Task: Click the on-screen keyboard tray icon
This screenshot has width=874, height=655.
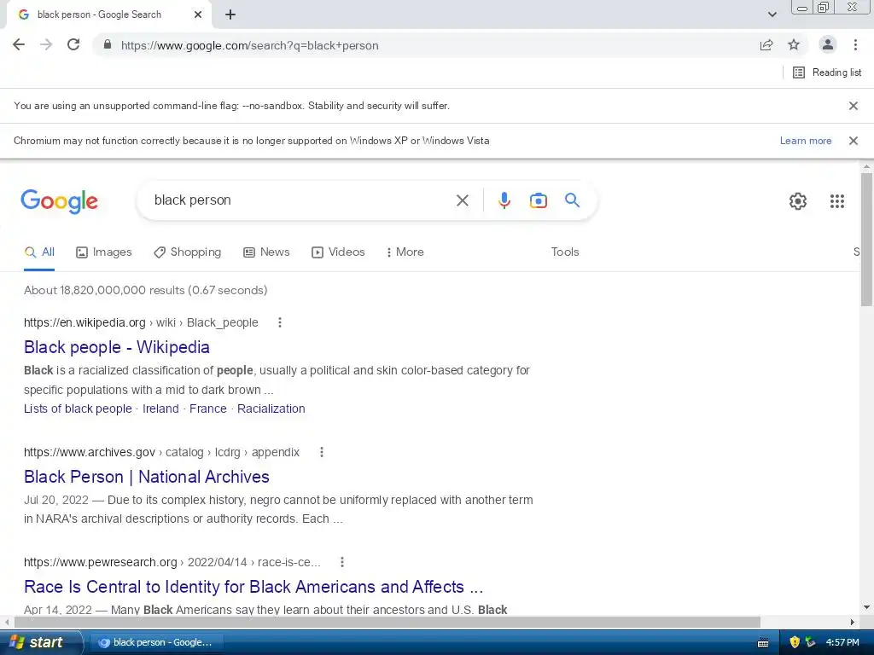Action: coord(763,643)
